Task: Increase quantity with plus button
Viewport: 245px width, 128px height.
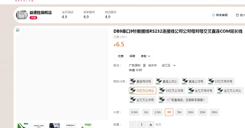Action: [x=151, y=125]
